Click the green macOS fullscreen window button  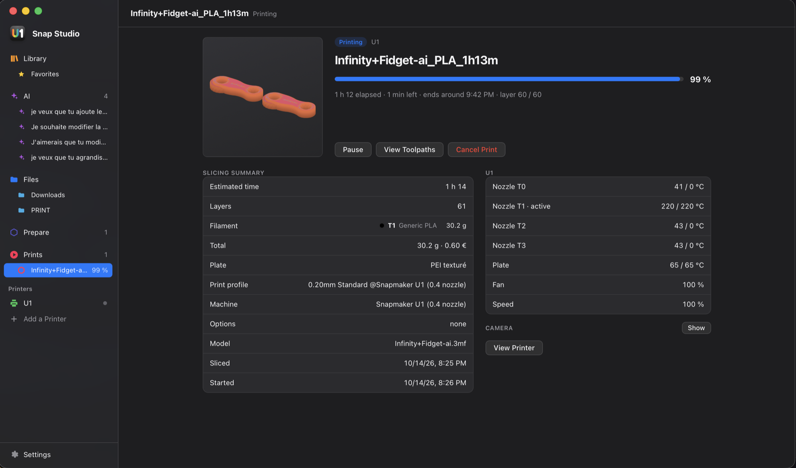coord(38,11)
